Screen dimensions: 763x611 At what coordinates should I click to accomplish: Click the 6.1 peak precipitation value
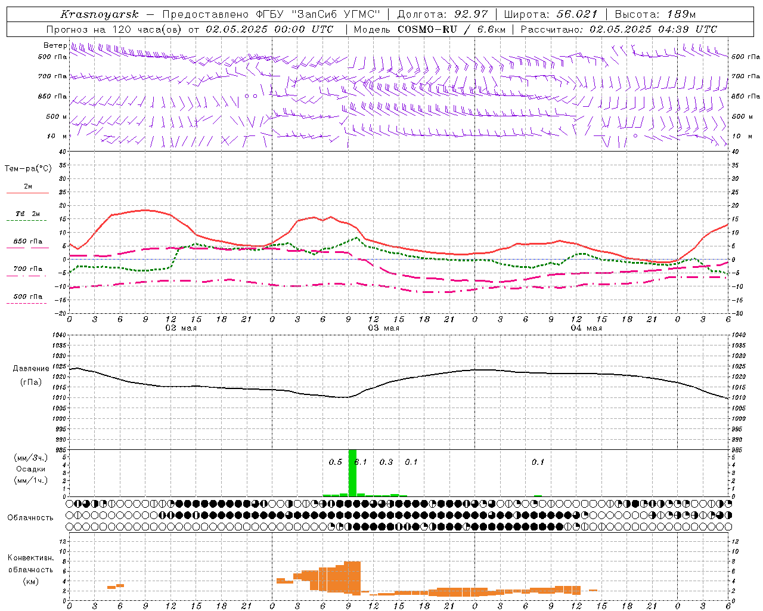coord(361,462)
